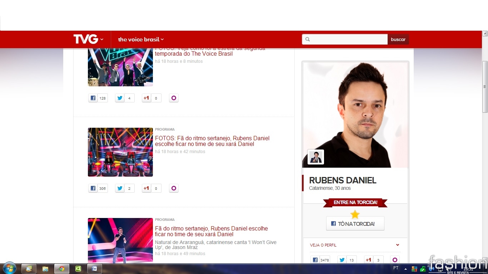Open the 'the voice brasil' dropdown menu
This screenshot has width=488, height=274.
[x=141, y=39]
